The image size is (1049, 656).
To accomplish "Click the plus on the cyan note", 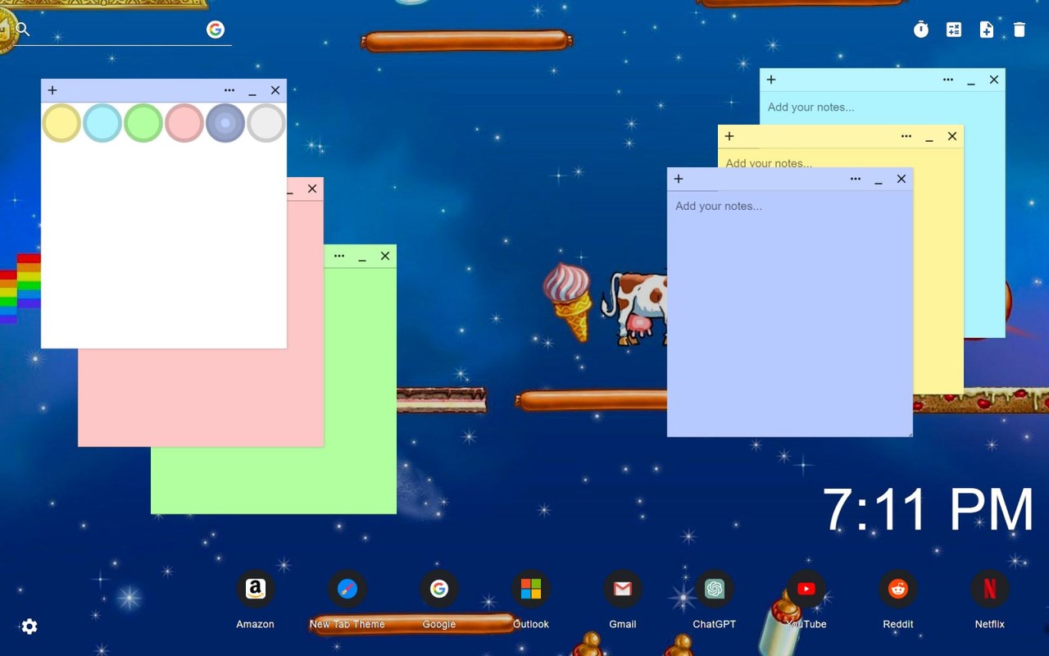I will click(771, 80).
